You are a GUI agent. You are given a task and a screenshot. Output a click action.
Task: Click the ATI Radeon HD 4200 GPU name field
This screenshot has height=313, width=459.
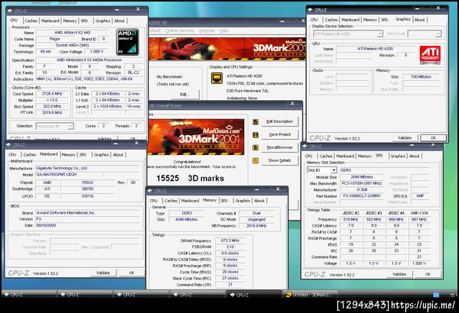[x=376, y=49]
